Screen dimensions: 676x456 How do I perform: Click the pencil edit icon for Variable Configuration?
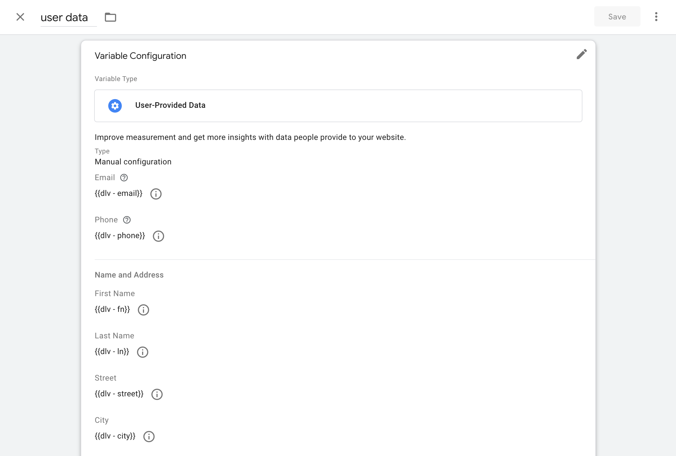[582, 54]
